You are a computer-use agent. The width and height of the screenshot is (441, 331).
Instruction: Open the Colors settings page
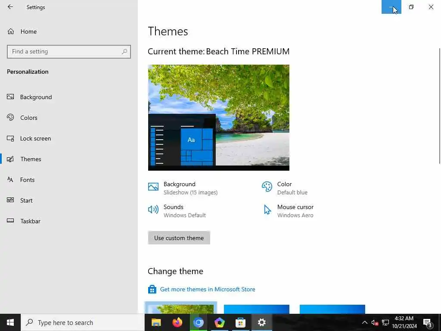click(x=69, y=118)
